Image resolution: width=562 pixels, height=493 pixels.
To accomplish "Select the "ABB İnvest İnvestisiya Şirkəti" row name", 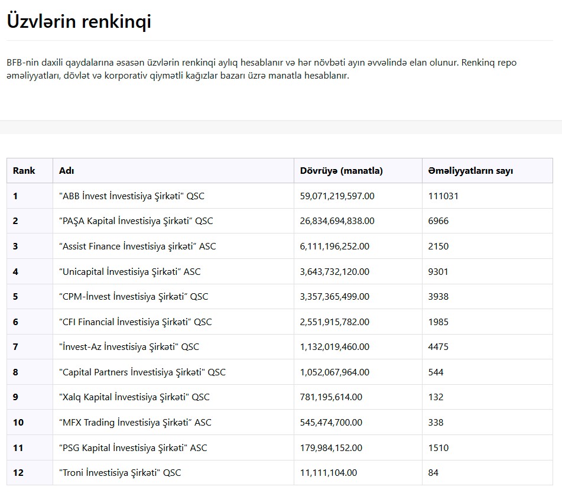I will coord(132,196).
